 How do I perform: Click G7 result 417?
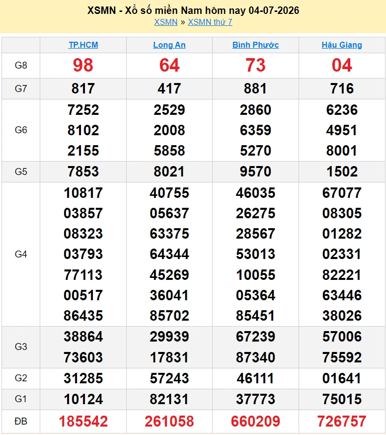(169, 89)
